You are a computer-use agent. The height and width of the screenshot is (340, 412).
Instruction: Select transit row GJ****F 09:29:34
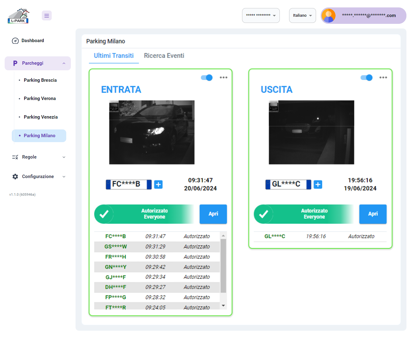click(x=157, y=277)
